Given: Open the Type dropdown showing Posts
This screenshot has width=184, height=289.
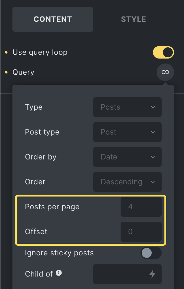Looking at the screenshot, I should 127,107.
